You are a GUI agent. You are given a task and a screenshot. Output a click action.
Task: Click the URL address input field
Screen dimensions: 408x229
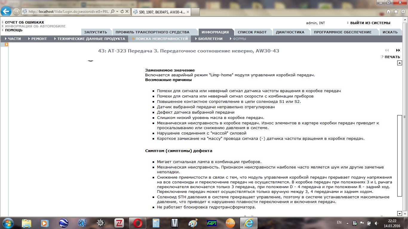coord(69,12)
